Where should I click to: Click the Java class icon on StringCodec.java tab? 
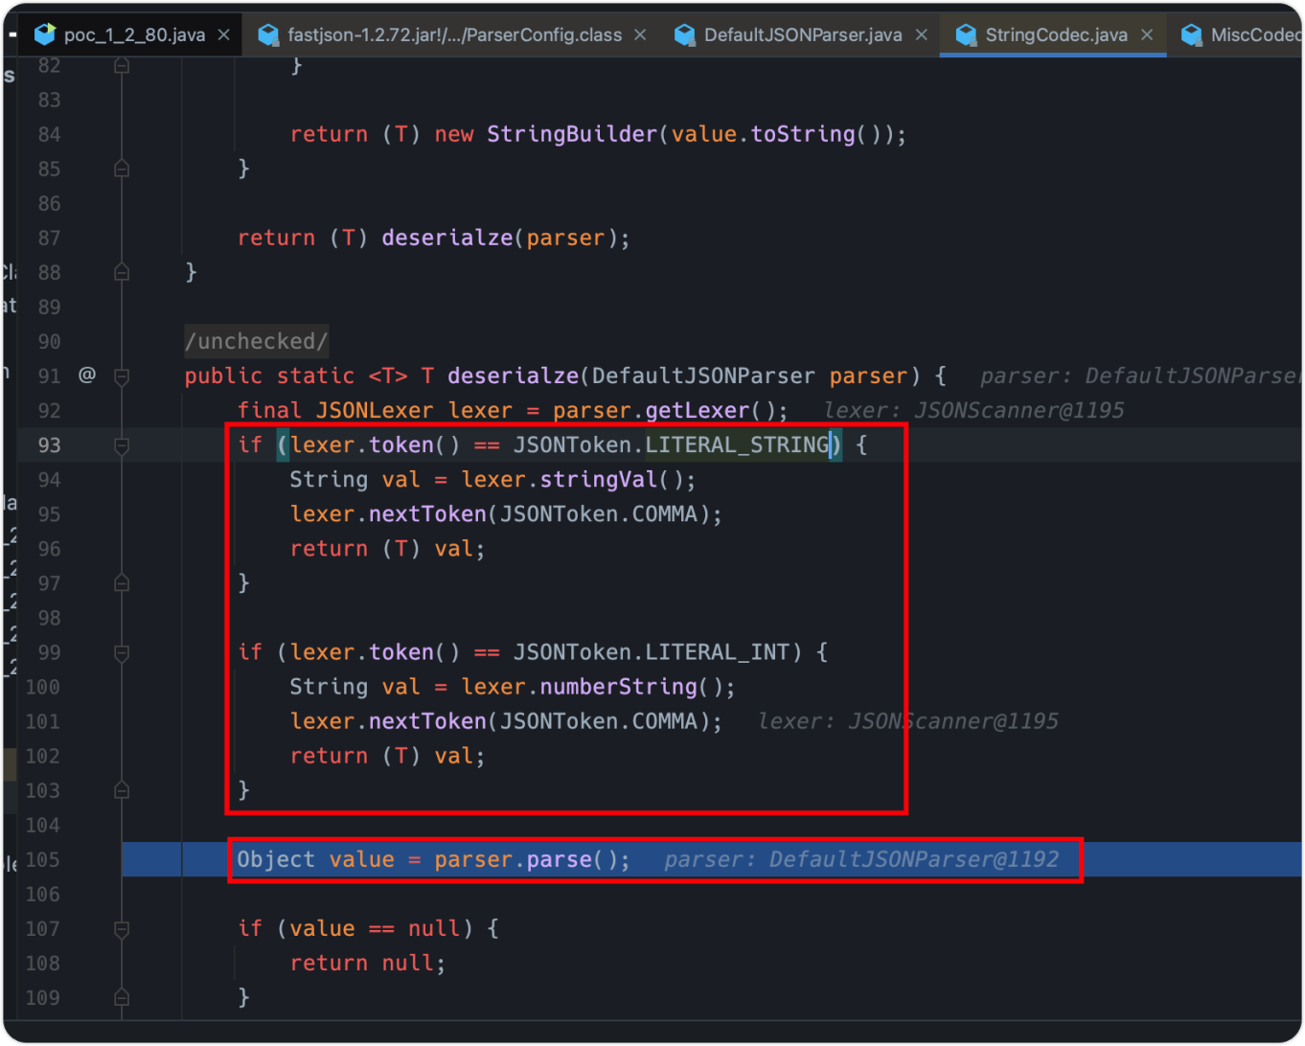pyautogui.click(x=964, y=34)
